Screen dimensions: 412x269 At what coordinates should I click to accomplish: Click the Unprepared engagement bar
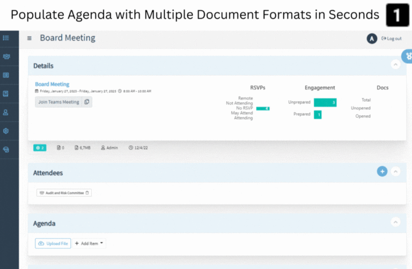pos(325,102)
